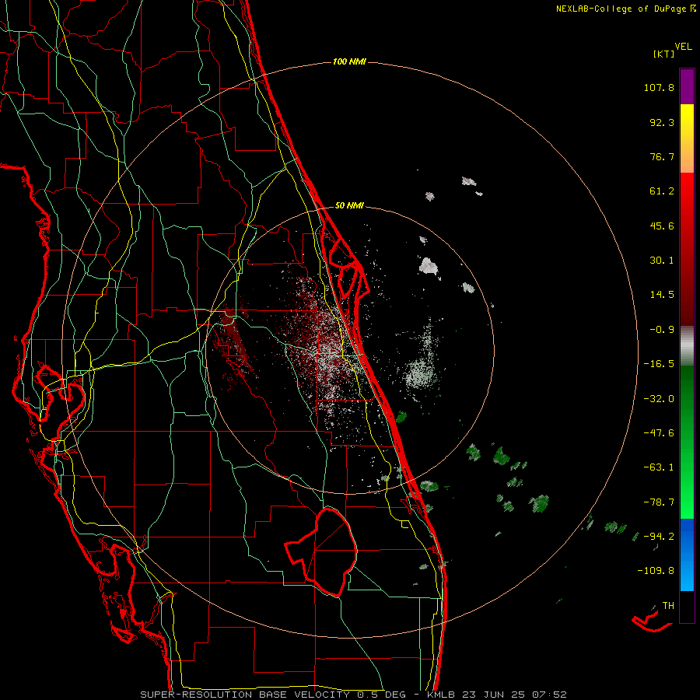The width and height of the screenshot is (700, 700).
Task: Click the 61.2 velocity scale value
Action: pyautogui.click(x=662, y=191)
